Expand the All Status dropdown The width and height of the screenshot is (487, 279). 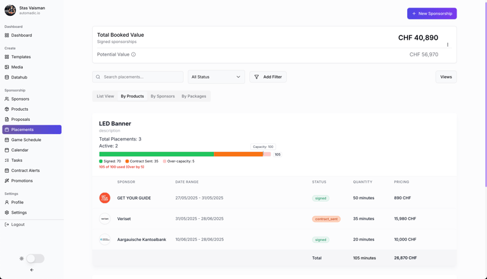[216, 77]
